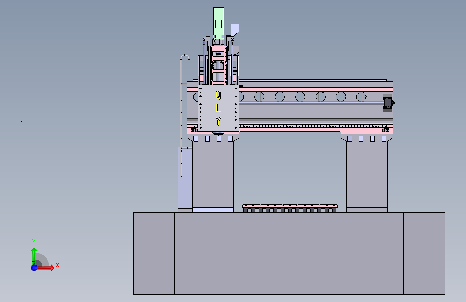Select the hooked cable pipe left of spindle

pyautogui.click(x=182, y=116)
